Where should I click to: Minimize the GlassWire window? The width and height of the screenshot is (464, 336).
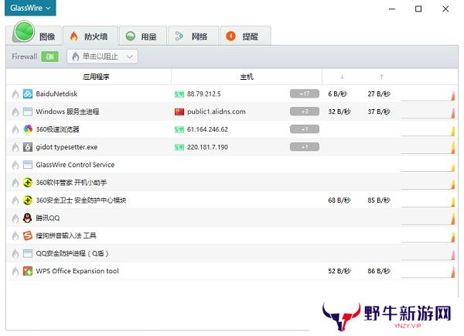click(392, 9)
